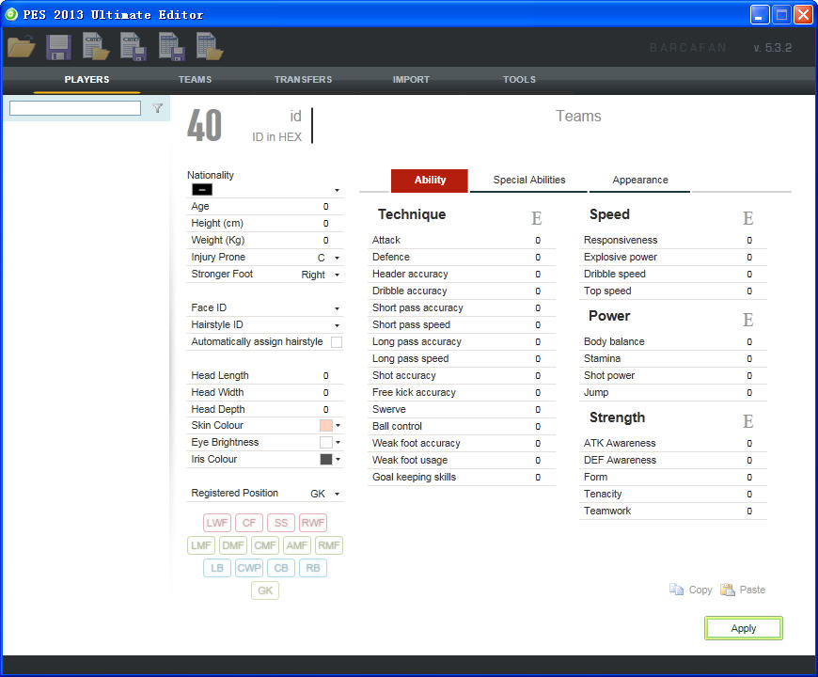Switch to the TEAMS tab
Viewport: 818px width, 677px height.
pyautogui.click(x=195, y=79)
